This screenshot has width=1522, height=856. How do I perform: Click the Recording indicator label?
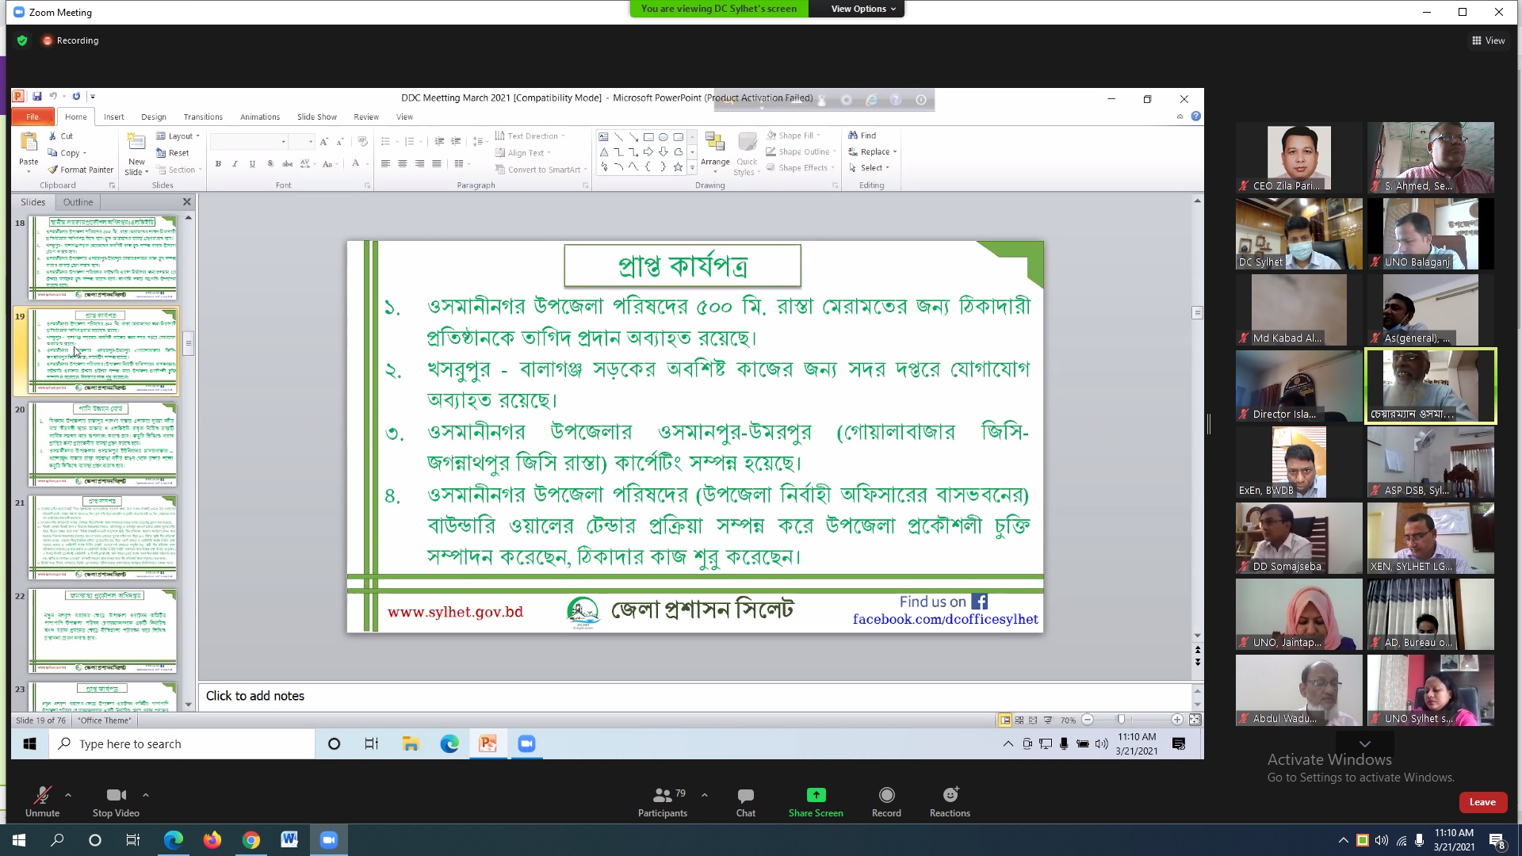click(x=77, y=40)
